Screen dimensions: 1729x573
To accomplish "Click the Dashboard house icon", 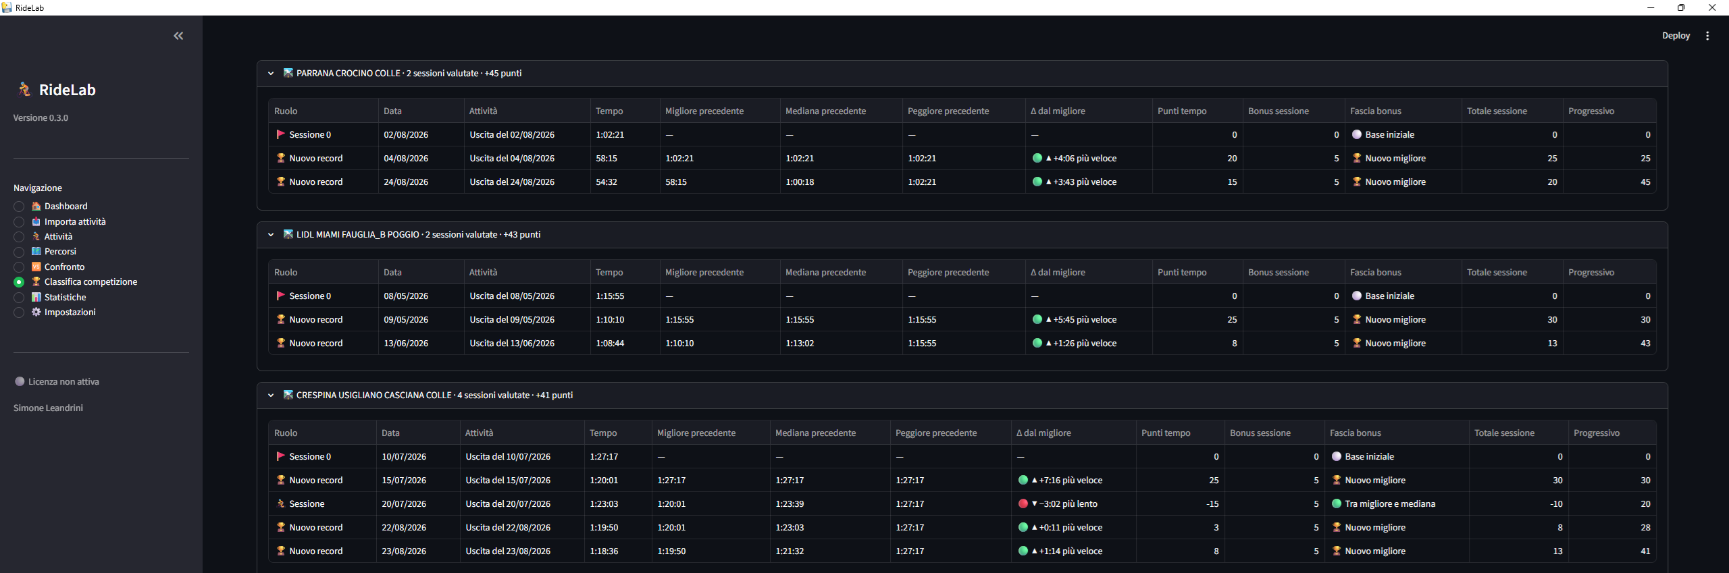I will 36,206.
